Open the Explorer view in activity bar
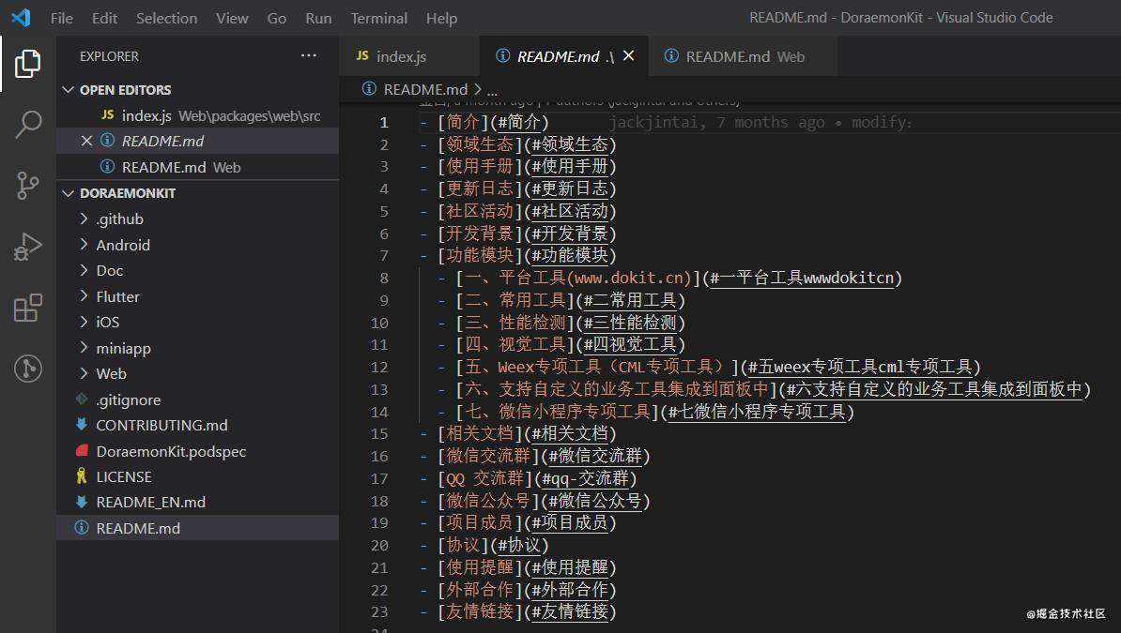 click(28, 64)
